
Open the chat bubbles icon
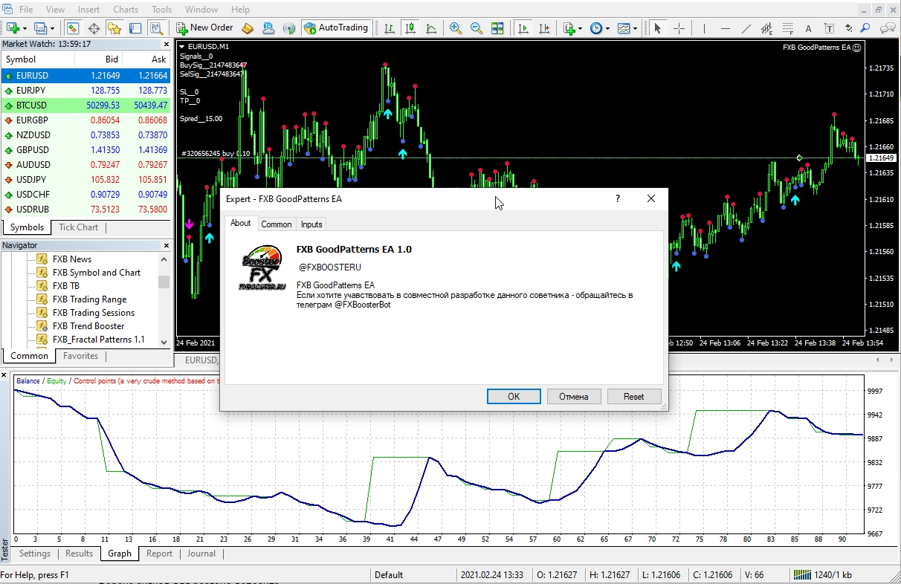[888, 28]
